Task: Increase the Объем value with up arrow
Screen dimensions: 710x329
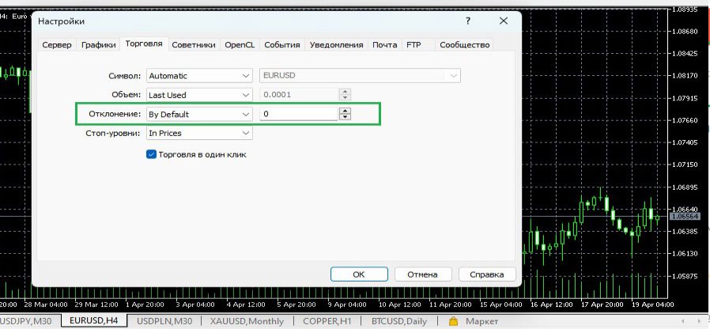Action: point(345,92)
